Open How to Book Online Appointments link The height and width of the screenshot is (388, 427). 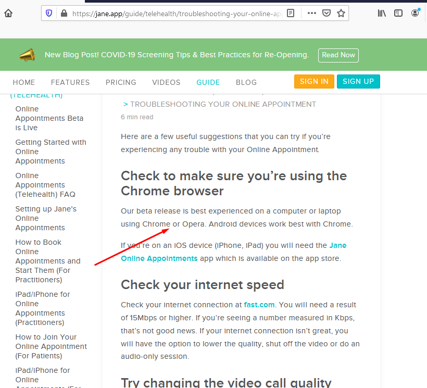[x=48, y=261]
